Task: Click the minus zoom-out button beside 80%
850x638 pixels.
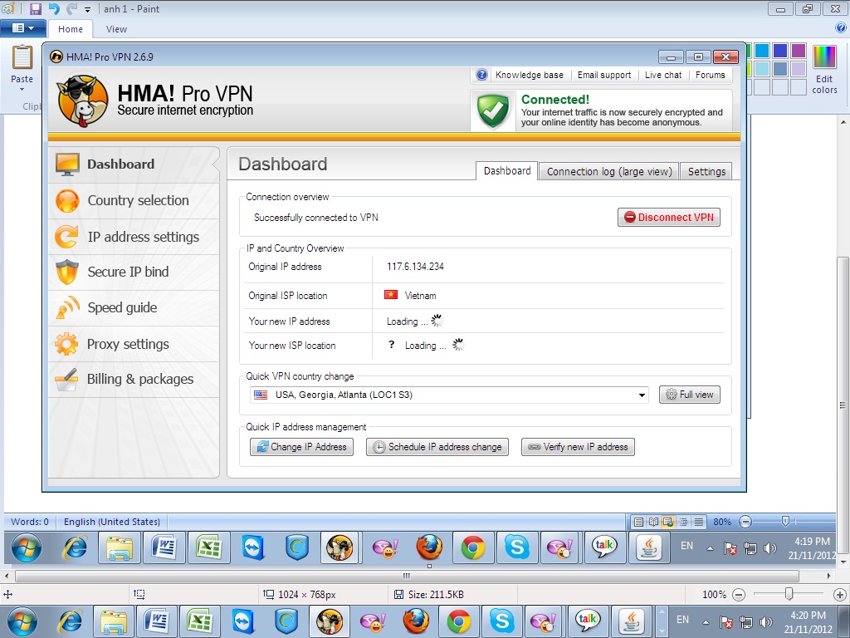Action: (746, 522)
